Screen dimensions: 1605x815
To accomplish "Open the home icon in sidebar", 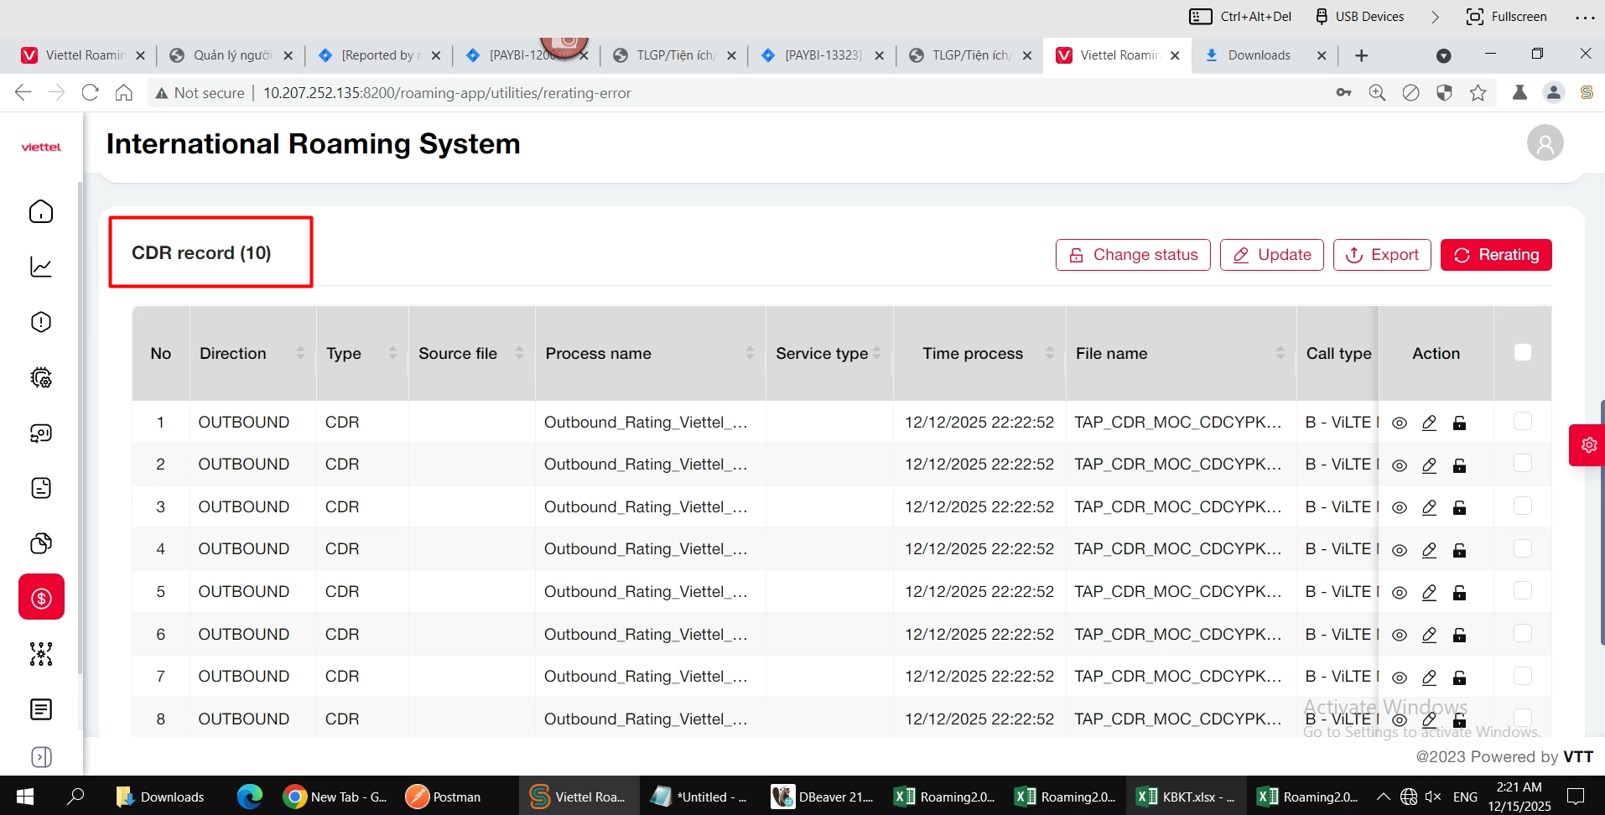I will point(41,211).
